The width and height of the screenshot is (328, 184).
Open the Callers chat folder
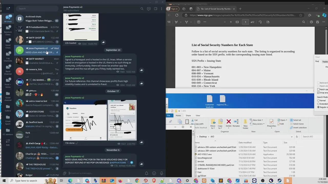[x=8, y=108]
